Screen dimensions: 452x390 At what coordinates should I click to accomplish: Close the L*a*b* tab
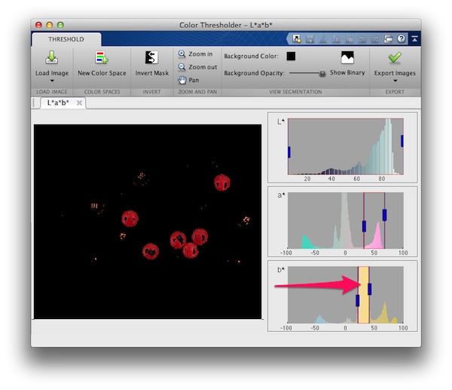point(79,103)
